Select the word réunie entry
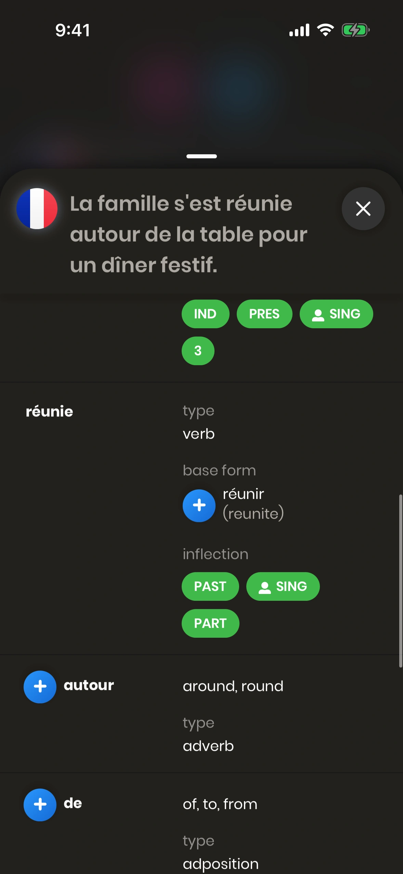 coord(50,411)
